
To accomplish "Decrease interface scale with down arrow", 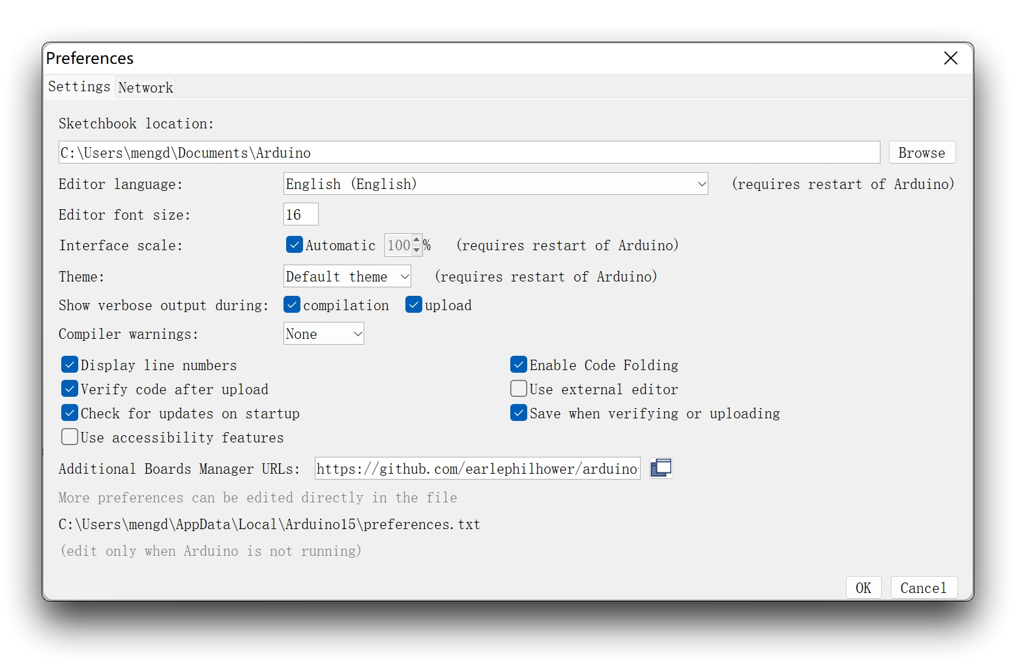I will click(x=417, y=250).
